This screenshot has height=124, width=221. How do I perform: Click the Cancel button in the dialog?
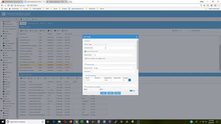pos(117,93)
